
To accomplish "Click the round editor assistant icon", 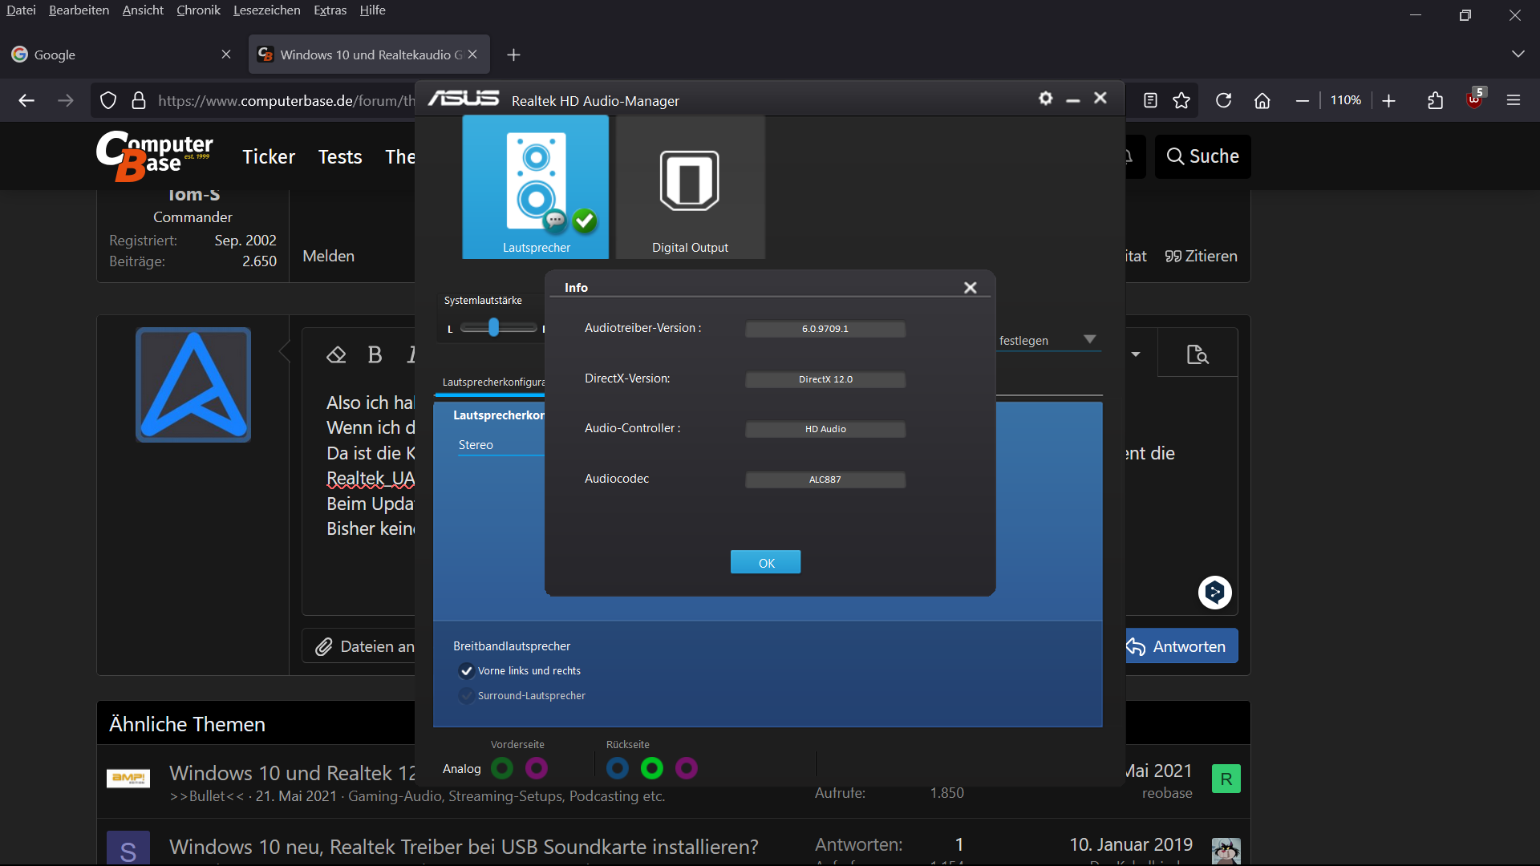I will click(x=1214, y=593).
